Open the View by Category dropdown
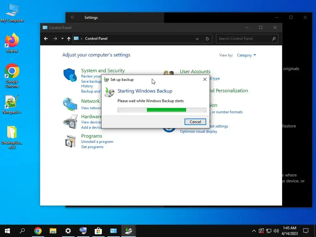 tap(246, 55)
